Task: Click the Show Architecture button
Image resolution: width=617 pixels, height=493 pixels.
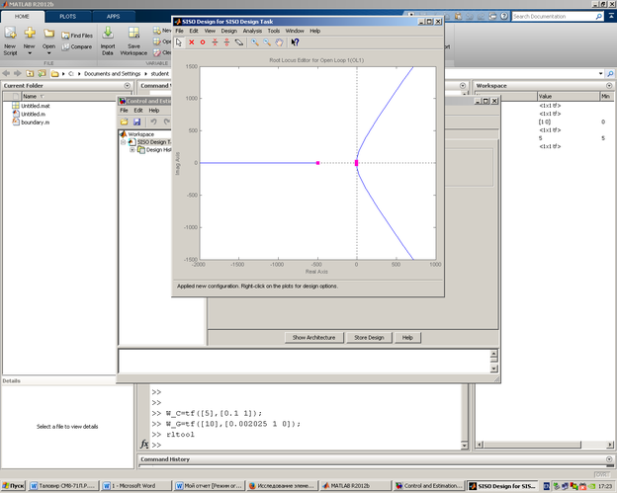Action: (313, 337)
